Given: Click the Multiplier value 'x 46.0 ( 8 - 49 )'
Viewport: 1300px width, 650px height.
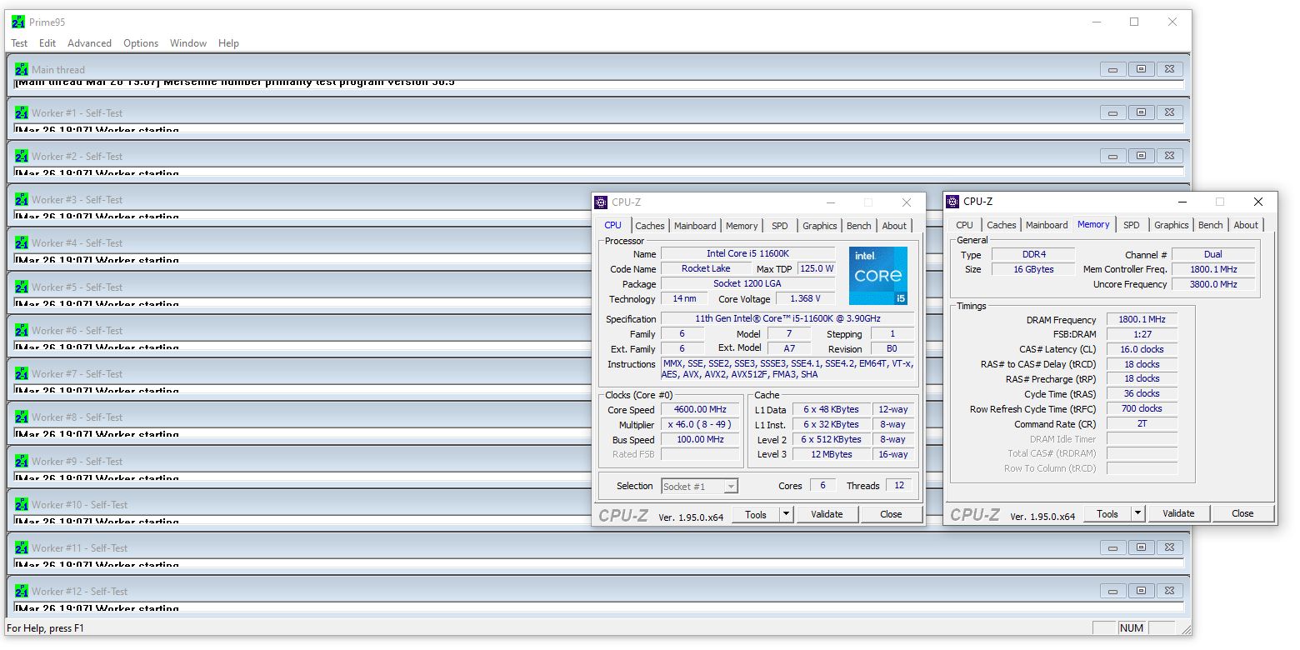Looking at the screenshot, I should [700, 424].
